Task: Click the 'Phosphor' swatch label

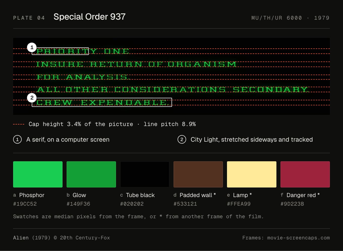Action: pos(32,195)
